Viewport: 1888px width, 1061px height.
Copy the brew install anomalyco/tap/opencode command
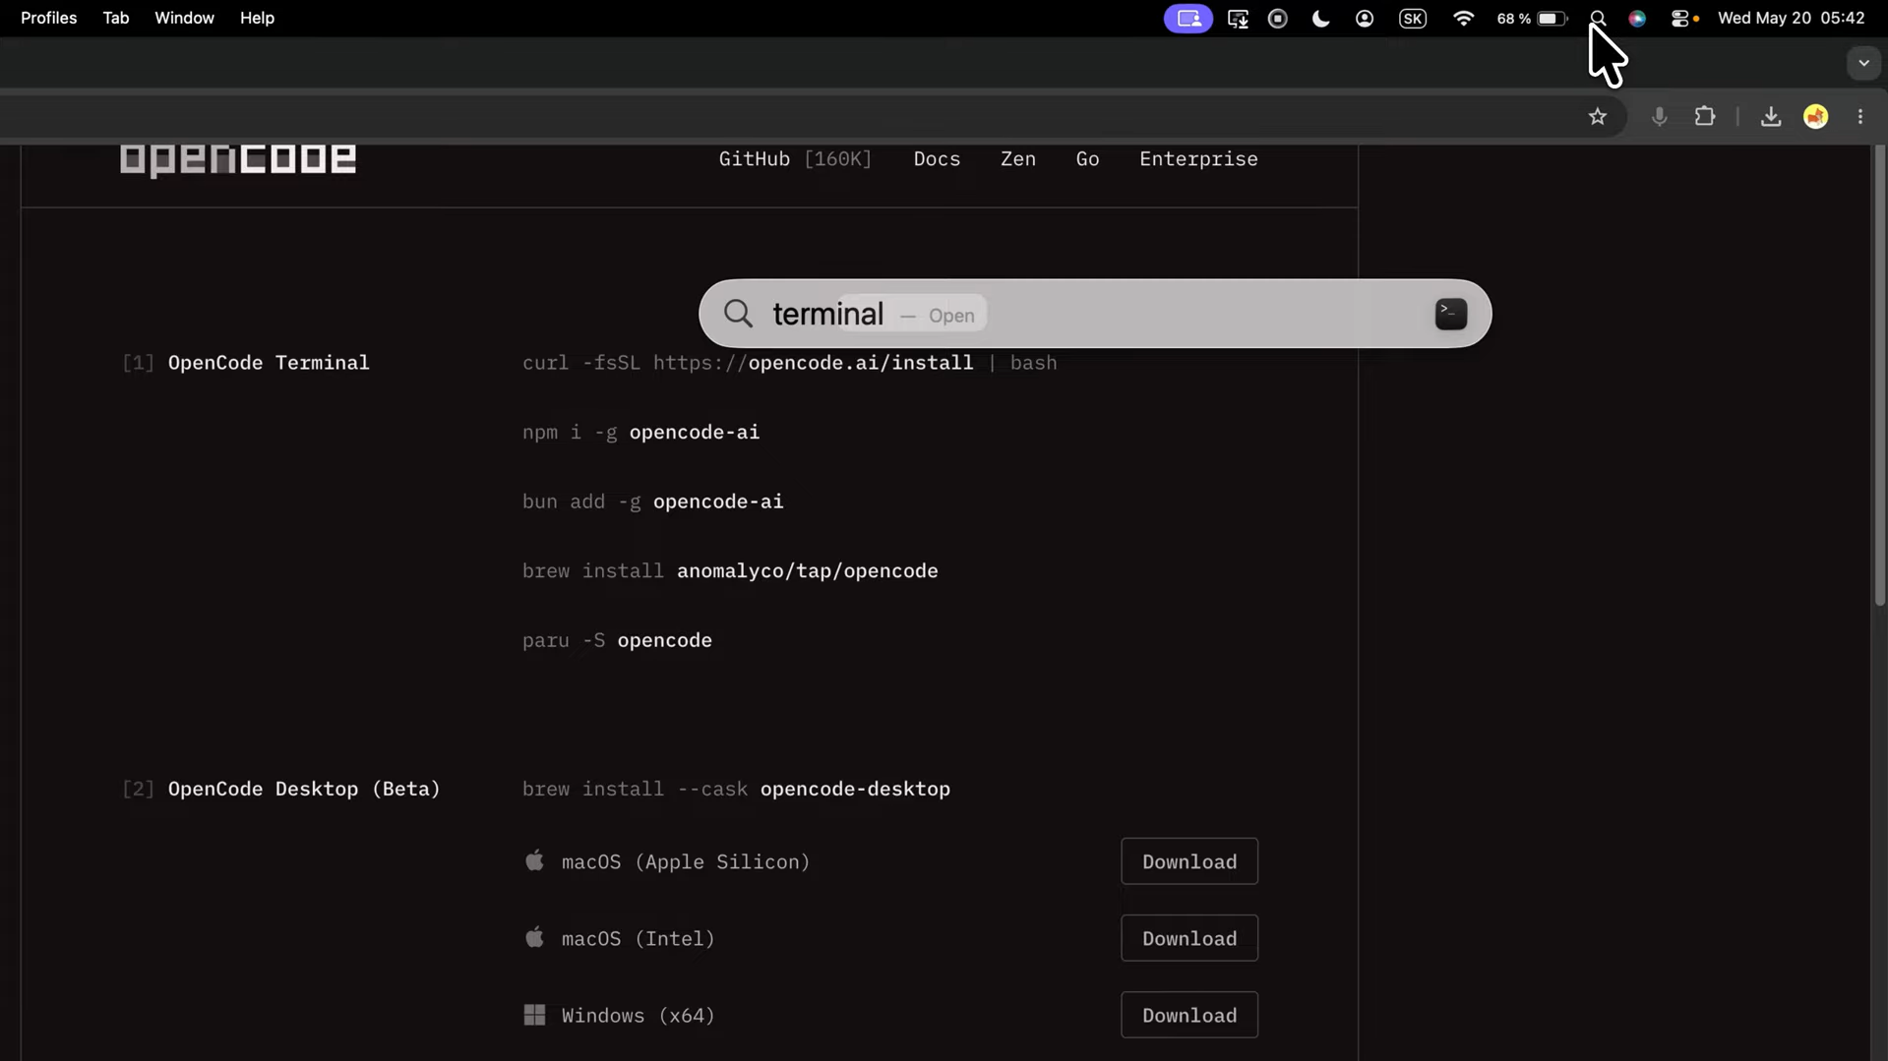click(x=730, y=571)
